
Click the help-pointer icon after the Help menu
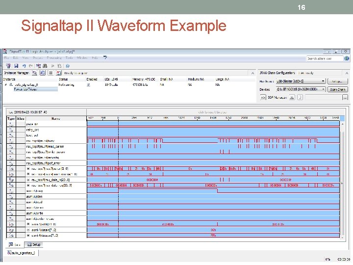click(x=105, y=58)
